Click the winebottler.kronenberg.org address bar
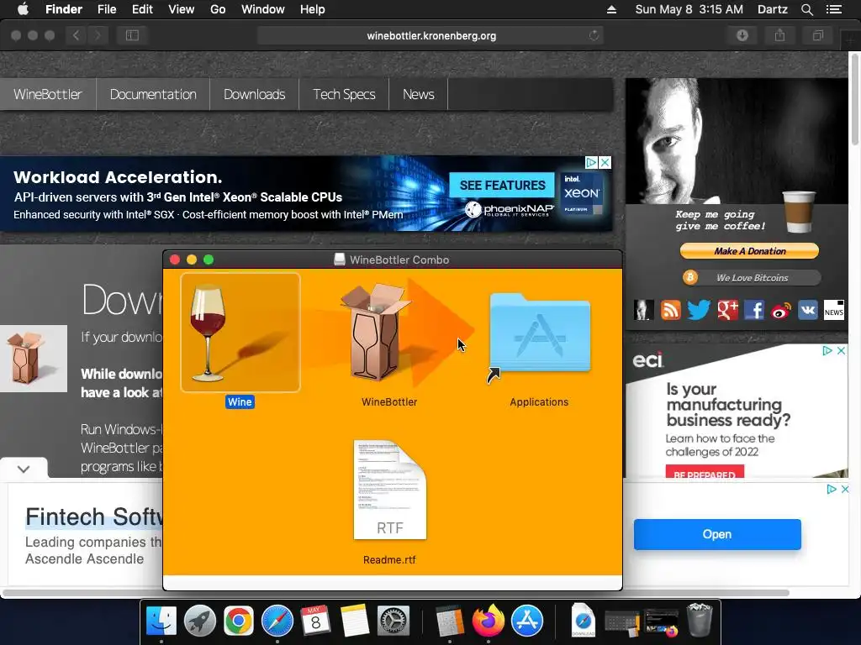Viewport: 861px width, 645px height. 430,35
